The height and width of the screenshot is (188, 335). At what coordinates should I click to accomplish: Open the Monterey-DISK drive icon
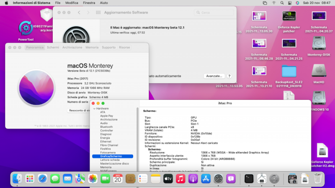[x=320, y=44]
